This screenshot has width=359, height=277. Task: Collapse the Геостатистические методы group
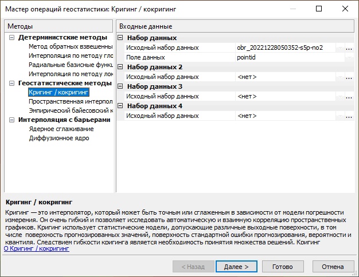pos(12,83)
